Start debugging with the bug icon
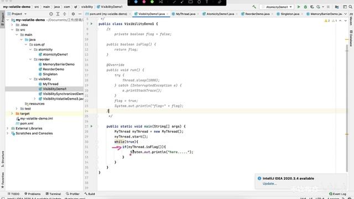This screenshot has height=199, width=354. [x=305, y=7]
